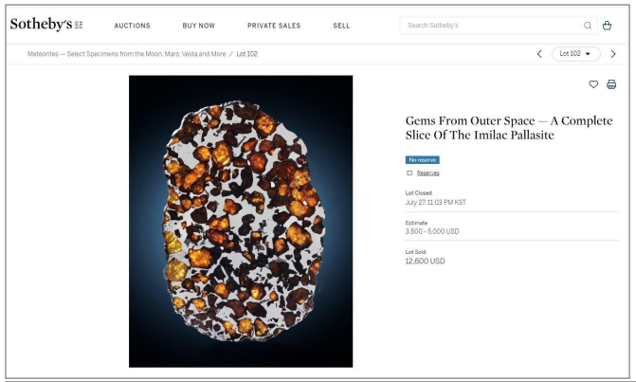Save lot with the heart icon
636x382 pixels.
coord(594,84)
